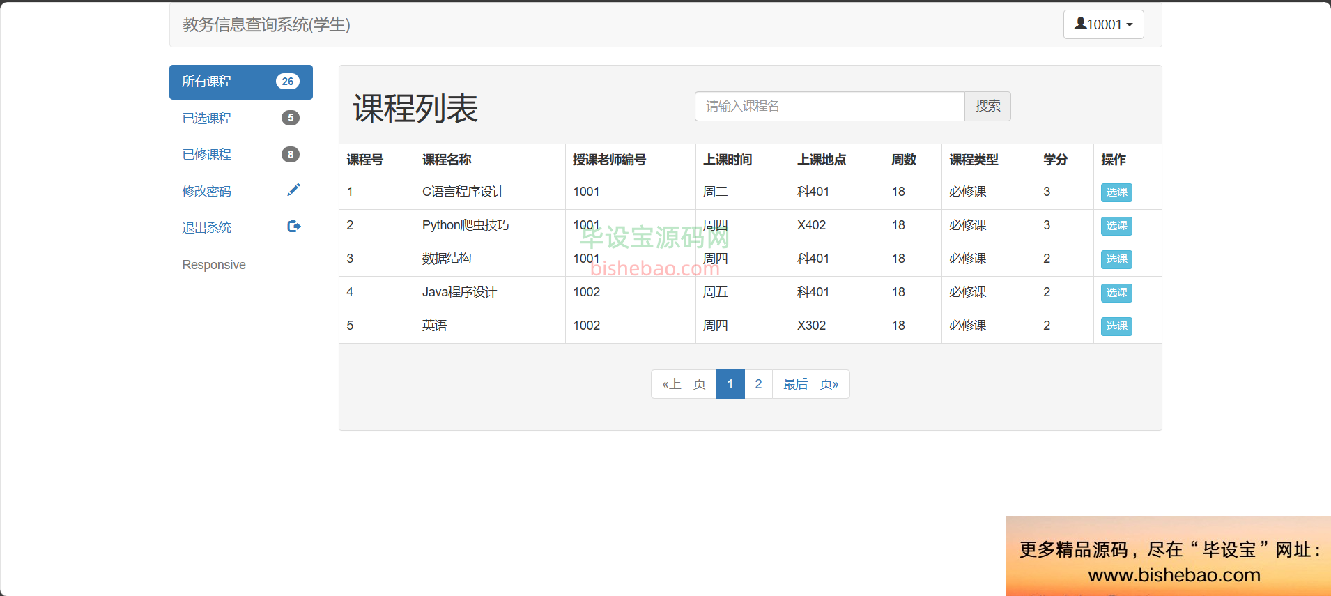Click teacher number 1002 in the 英语 row
The height and width of the screenshot is (596, 1331).
point(586,326)
